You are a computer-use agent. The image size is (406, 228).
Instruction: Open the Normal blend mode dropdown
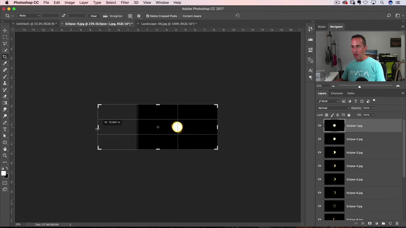point(333,108)
